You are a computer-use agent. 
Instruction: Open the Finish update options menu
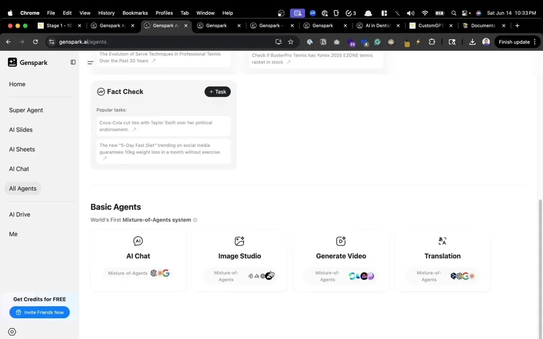tap(535, 41)
